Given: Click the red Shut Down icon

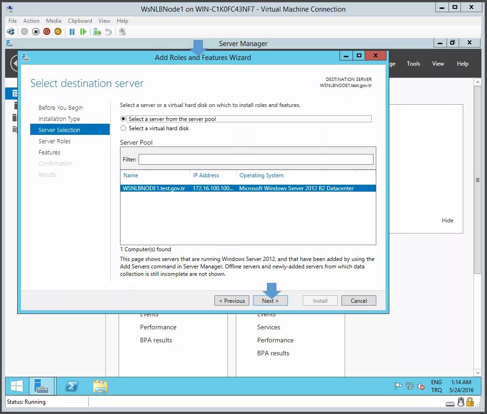Looking at the screenshot, I should click(x=47, y=32).
